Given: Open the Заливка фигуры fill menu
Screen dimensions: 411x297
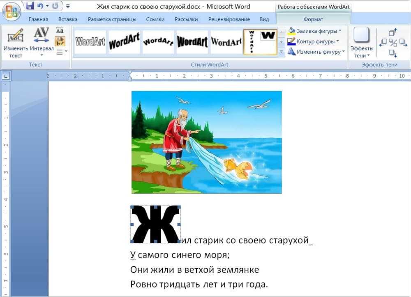Looking at the screenshot, I should 315,31.
